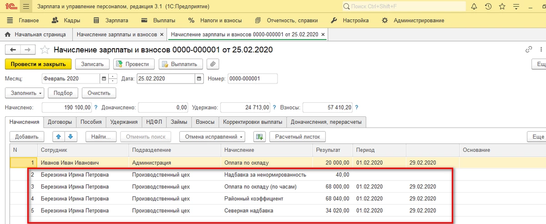Open the history clock icon
The height and width of the screenshot is (224, 546).
pyautogui.click(x=488, y=7)
